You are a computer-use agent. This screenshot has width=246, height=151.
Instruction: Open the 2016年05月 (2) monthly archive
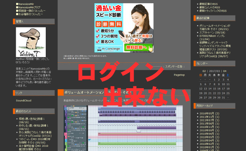click(x=209, y=113)
